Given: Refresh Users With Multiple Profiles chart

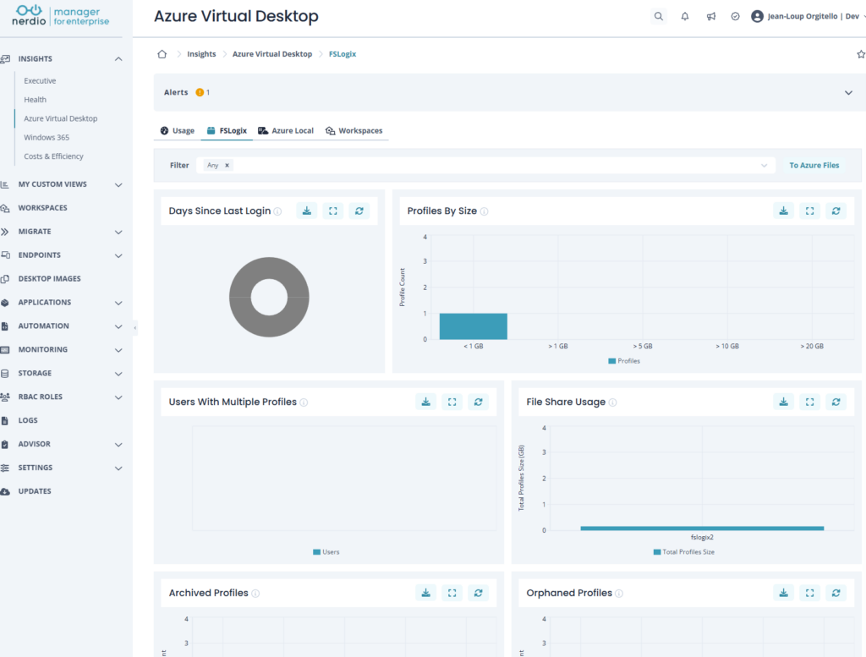Looking at the screenshot, I should click(x=479, y=402).
